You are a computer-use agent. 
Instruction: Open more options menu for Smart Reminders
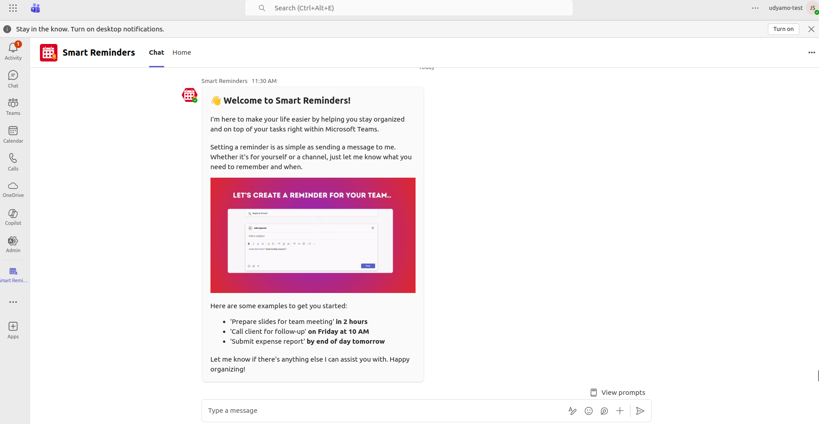811,52
